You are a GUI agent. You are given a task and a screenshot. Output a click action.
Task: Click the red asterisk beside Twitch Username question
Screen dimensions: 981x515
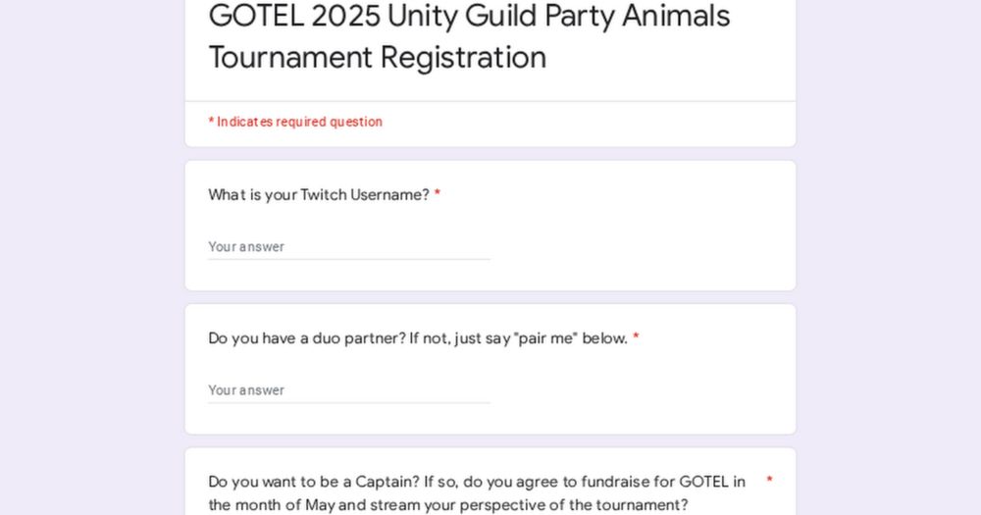(x=438, y=194)
